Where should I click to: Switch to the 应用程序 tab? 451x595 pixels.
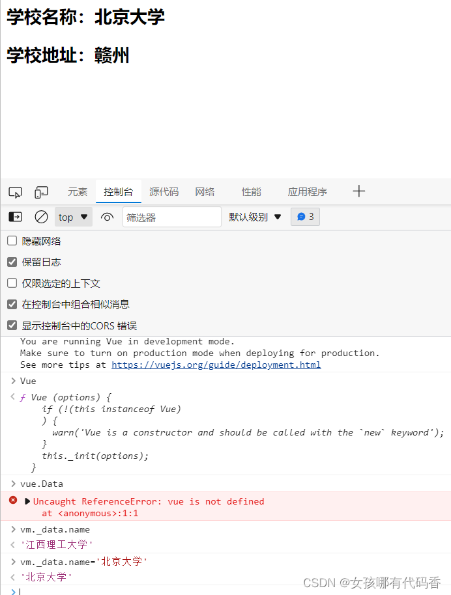[307, 192]
